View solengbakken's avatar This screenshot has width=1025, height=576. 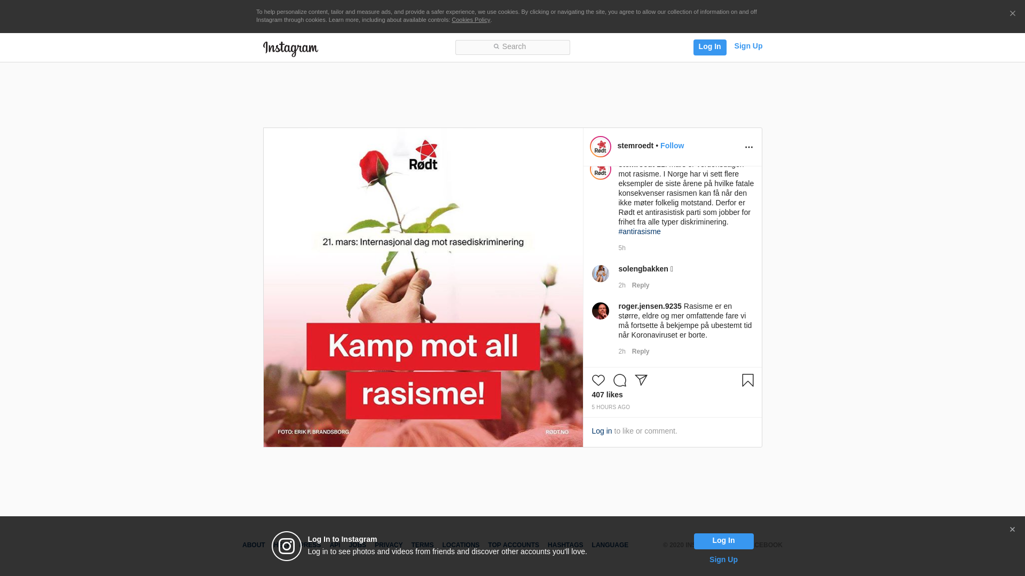pos(600,274)
